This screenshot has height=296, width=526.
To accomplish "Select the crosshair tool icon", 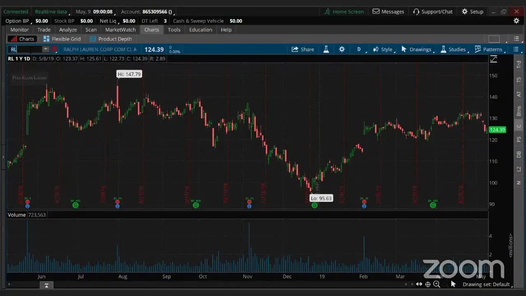I will pos(428,284).
